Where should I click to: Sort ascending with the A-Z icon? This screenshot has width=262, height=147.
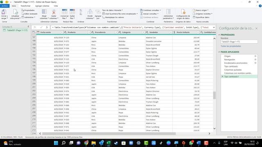coord(81,10)
